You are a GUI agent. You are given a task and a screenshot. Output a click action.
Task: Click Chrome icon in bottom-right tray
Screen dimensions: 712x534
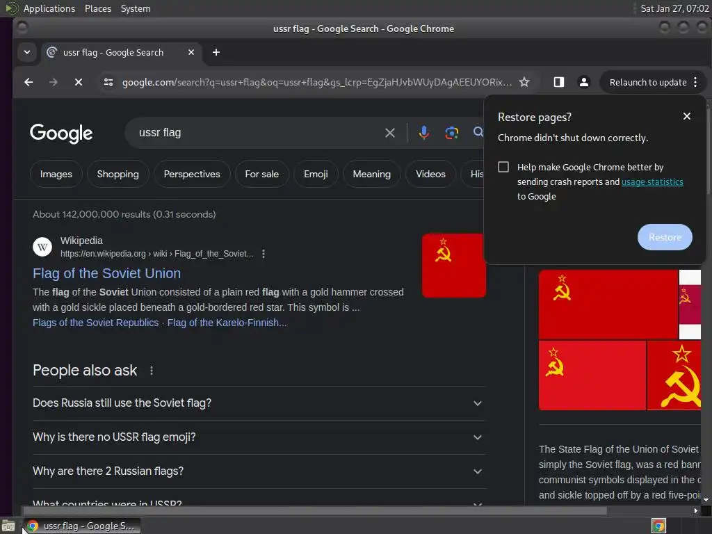pos(658,526)
